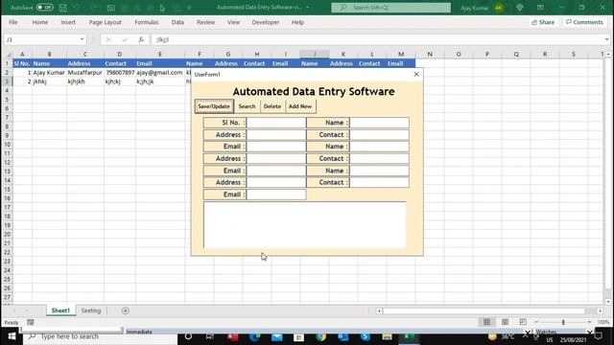Close the UserForm1 dialog
Image resolution: width=614 pixels, height=345 pixels.
coord(416,74)
